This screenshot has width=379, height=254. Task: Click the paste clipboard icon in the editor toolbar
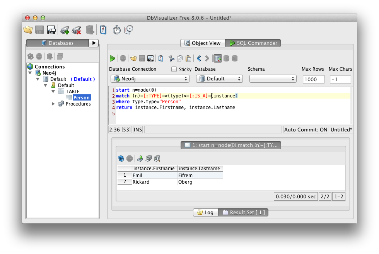pyautogui.click(x=188, y=58)
